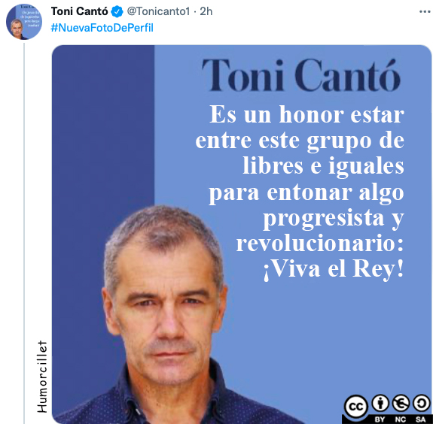
Task: Click the BY license label
Action: tap(380, 419)
